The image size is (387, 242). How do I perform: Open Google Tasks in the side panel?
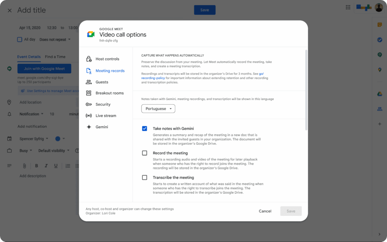tap(379, 40)
